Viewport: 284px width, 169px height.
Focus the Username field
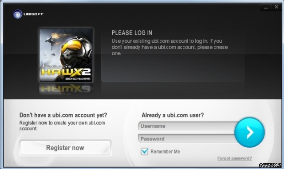pos(186,126)
